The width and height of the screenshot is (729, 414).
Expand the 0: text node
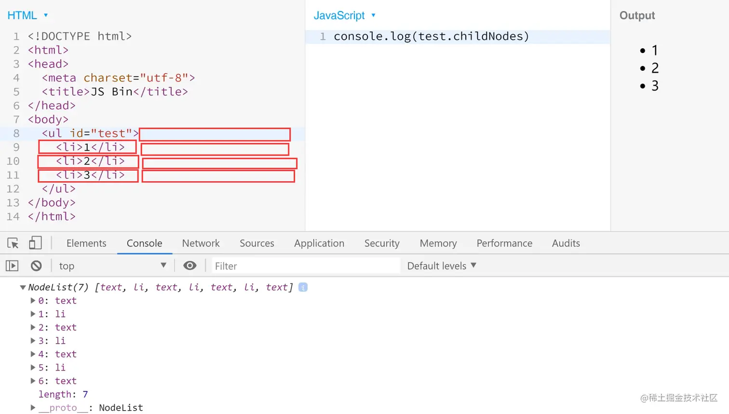[x=33, y=301]
